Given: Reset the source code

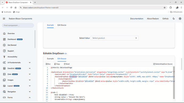Looking at the screenshot, I should point(67,64).
